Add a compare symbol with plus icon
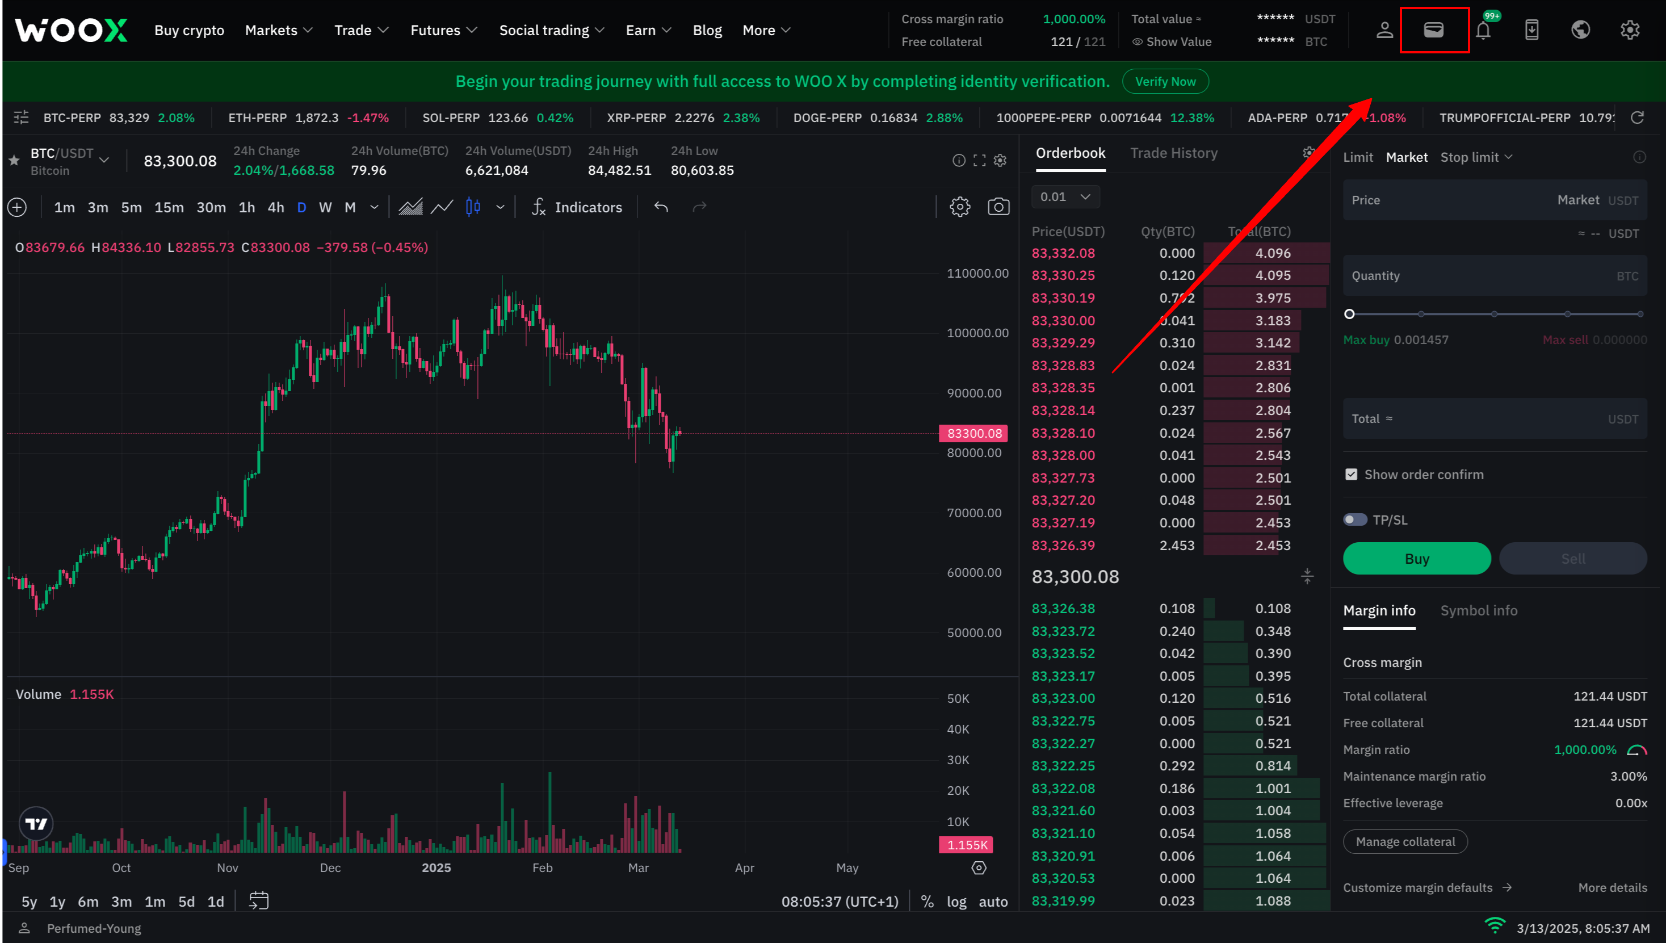 [x=17, y=207]
